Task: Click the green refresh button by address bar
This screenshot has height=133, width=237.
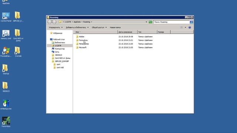Action: [150, 22]
